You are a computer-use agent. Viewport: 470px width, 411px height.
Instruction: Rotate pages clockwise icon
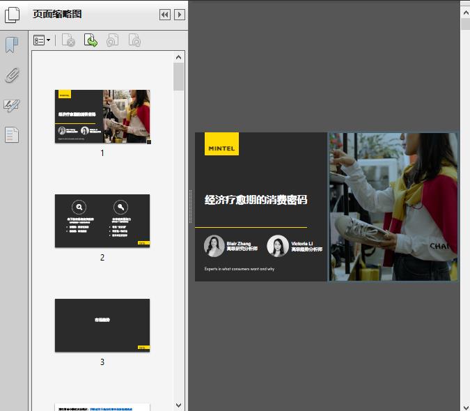coord(134,40)
